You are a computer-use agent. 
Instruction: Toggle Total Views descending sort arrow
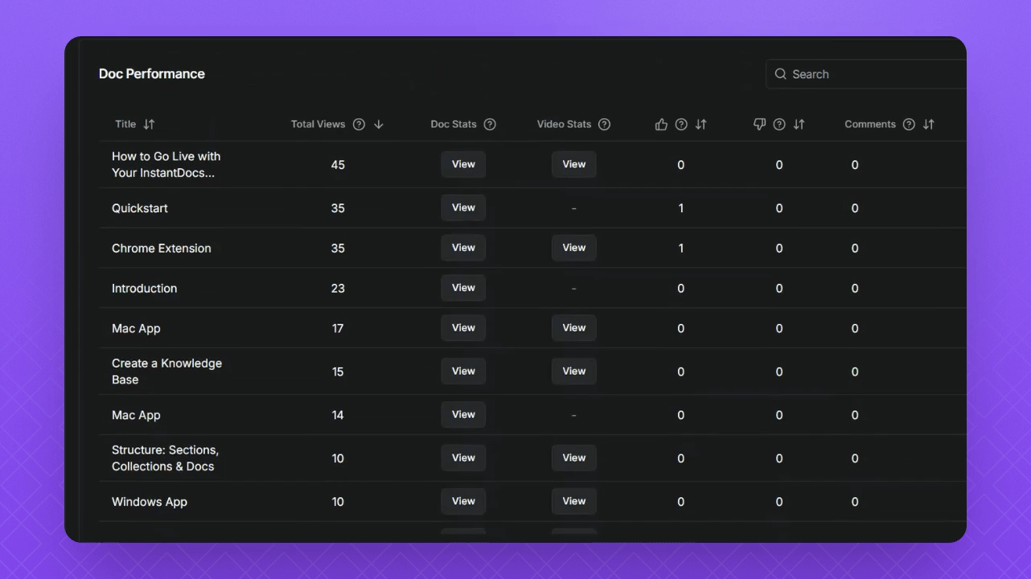pos(379,124)
